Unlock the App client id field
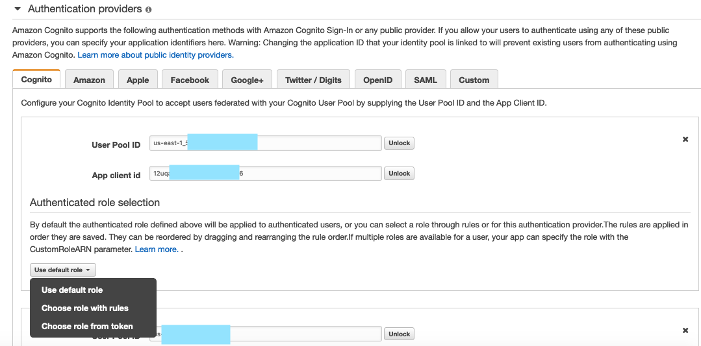Screen dimensions: 701x346 tap(399, 173)
